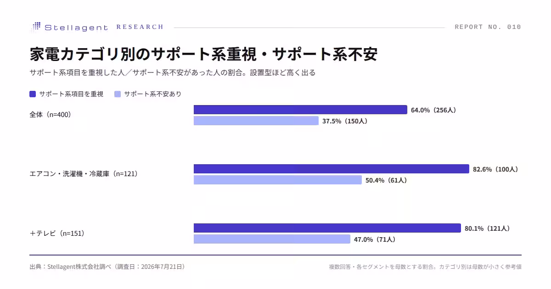Click the light purple legend swatch
The width and height of the screenshot is (551, 289).
tap(118, 94)
